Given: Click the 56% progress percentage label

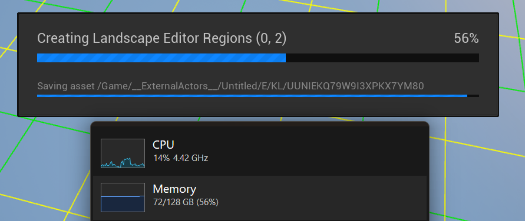Looking at the screenshot, I should [467, 38].
